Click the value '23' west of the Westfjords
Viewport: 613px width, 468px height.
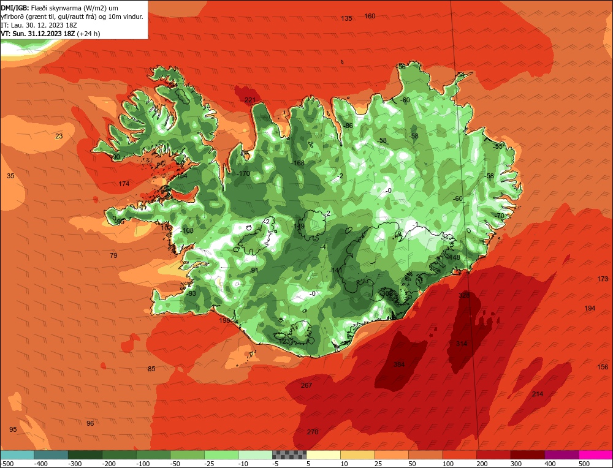[x=59, y=136]
